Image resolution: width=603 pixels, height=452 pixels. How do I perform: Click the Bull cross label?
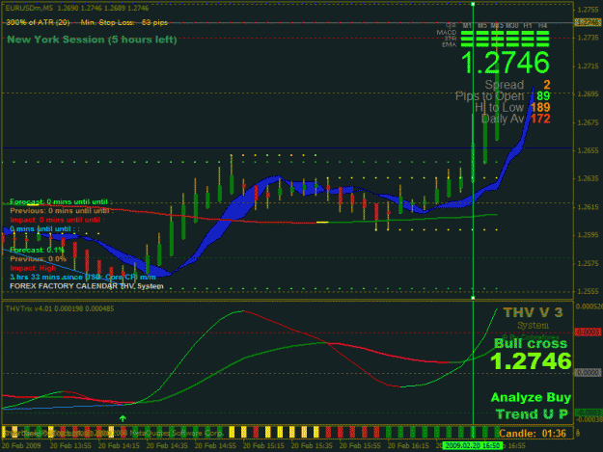pyautogui.click(x=531, y=343)
